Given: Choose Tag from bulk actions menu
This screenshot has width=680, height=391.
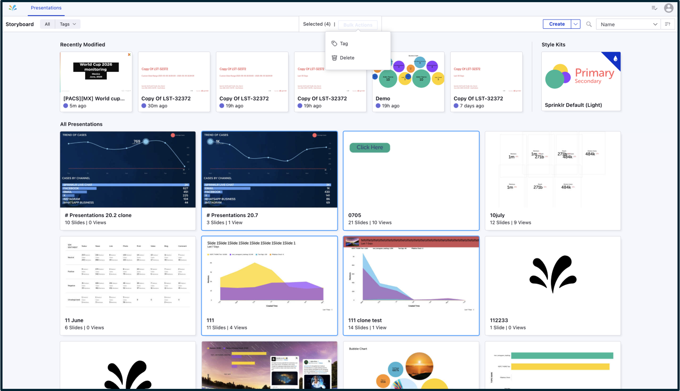Looking at the screenshot, I should (358, 43).
